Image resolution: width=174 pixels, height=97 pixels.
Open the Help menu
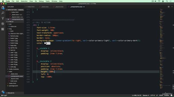point(61,1)
